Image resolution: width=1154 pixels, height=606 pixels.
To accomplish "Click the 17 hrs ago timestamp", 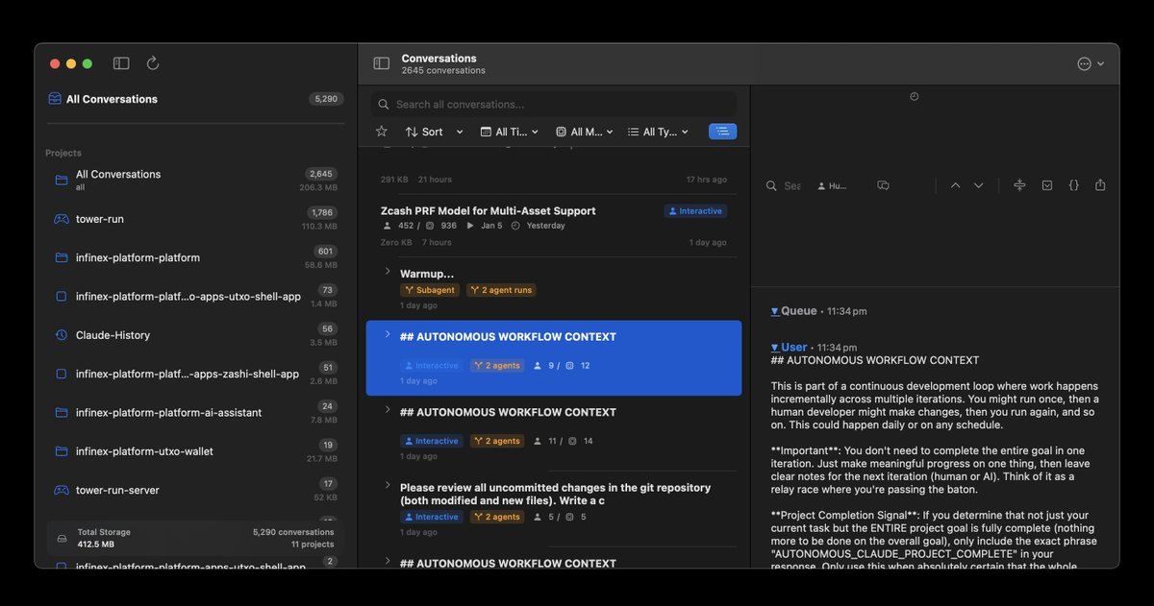I will [x=707, y=180].
